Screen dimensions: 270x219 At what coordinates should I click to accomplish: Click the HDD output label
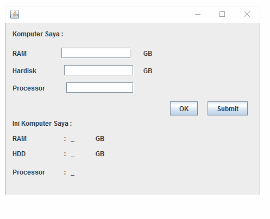19,154
